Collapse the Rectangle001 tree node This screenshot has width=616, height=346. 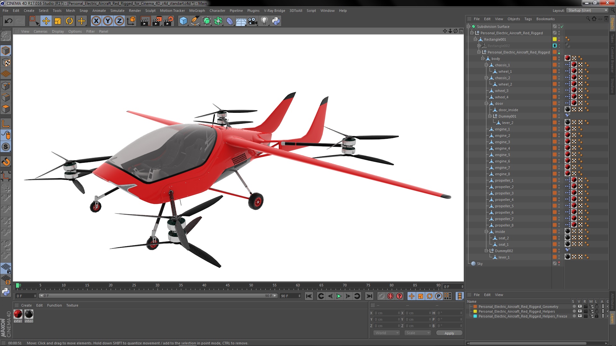(475, 39)
